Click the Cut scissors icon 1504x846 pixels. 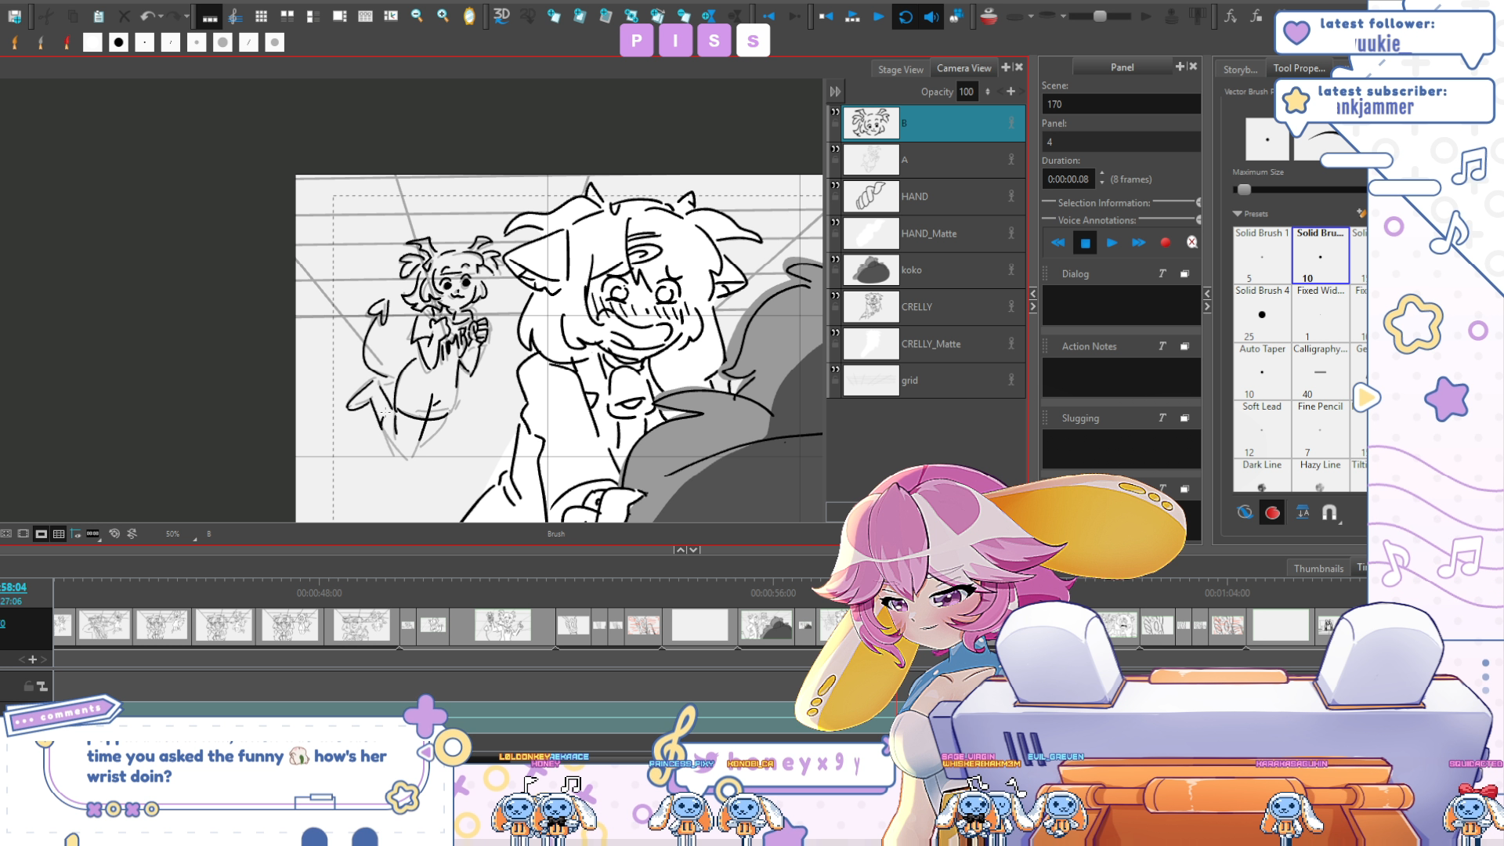47,16
